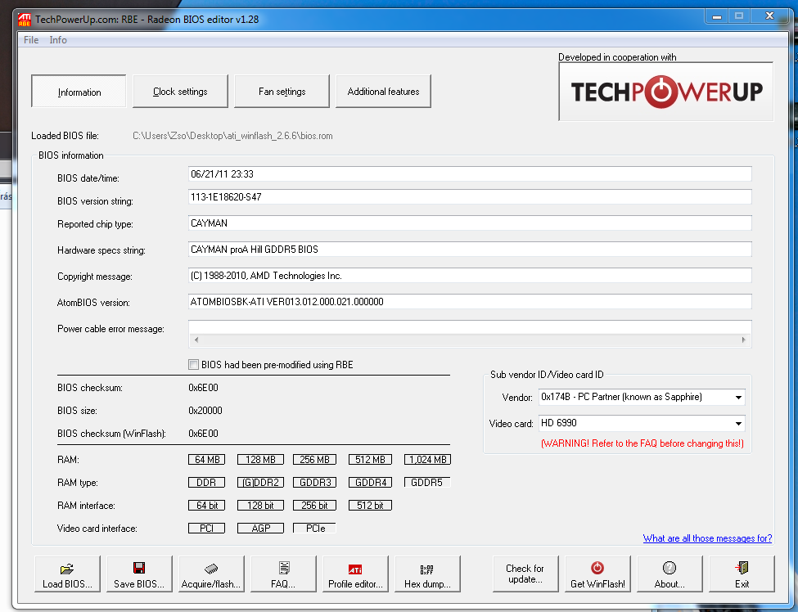
Task: Click the PCIe interface indicator
Action: (x=314, y=528)
